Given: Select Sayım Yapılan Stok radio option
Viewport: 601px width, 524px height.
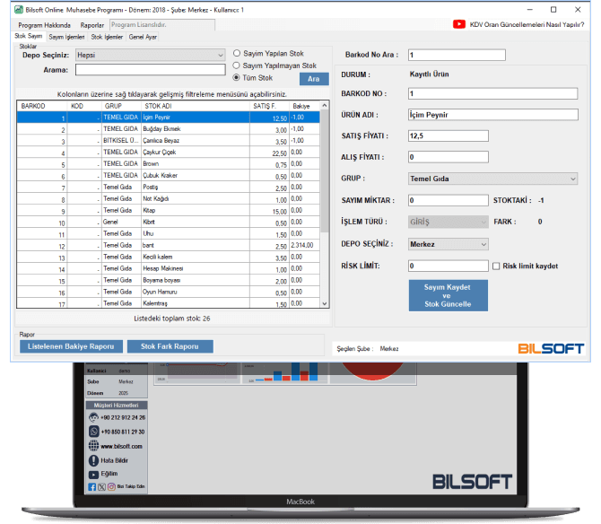Looking at the screenshot, I should click(237, 53).
